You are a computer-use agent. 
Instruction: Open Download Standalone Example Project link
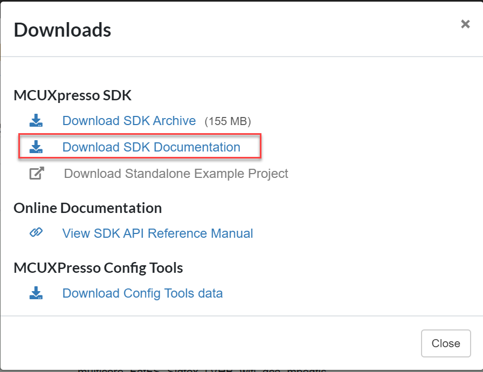coord(176,174)
